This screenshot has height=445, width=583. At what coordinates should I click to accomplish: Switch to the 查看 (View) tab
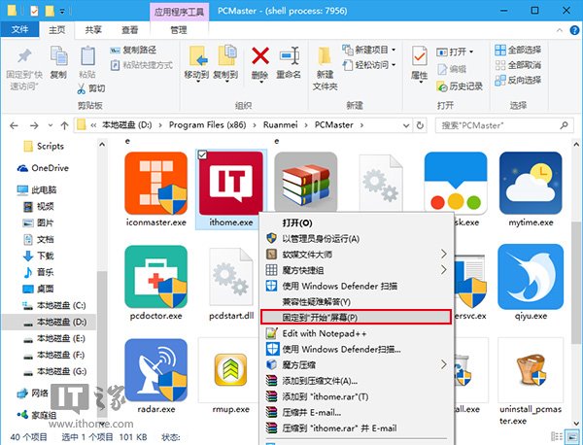[130, 30]
